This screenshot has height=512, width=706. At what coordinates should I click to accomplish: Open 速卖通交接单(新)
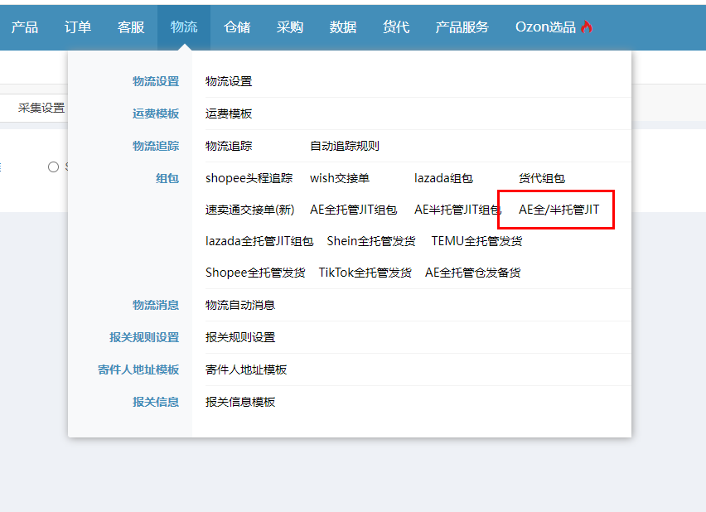(250, 210)
